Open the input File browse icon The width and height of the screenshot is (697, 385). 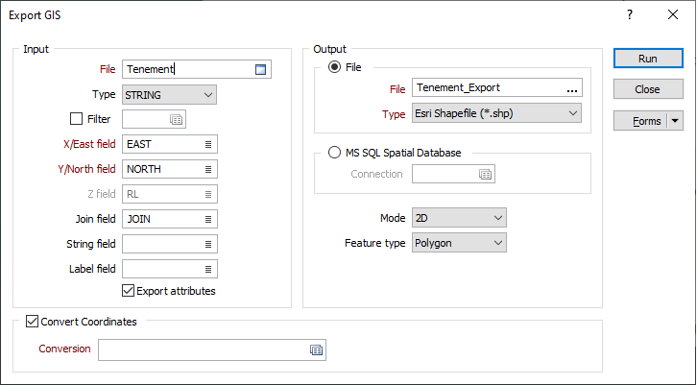pos(260,69)
